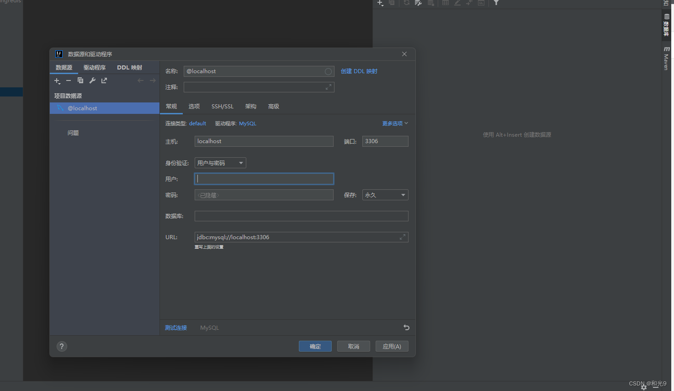
Task: Open the Database tool window in the right sidebar
Action: [x=667, y=25]
